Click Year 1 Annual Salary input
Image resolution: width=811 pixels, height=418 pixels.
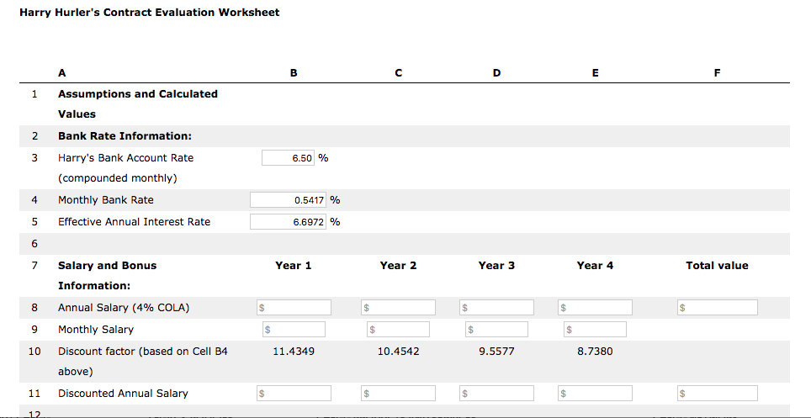pos(294,308)
